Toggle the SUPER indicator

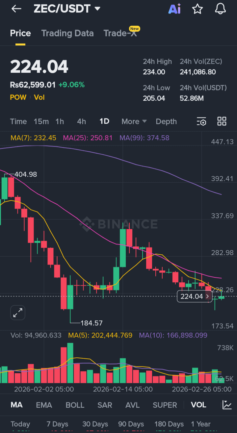click(165, 405)
